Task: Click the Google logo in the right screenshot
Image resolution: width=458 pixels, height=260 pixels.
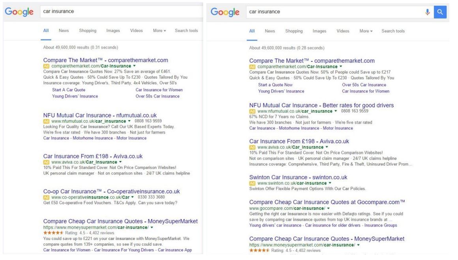Action: 225,12
